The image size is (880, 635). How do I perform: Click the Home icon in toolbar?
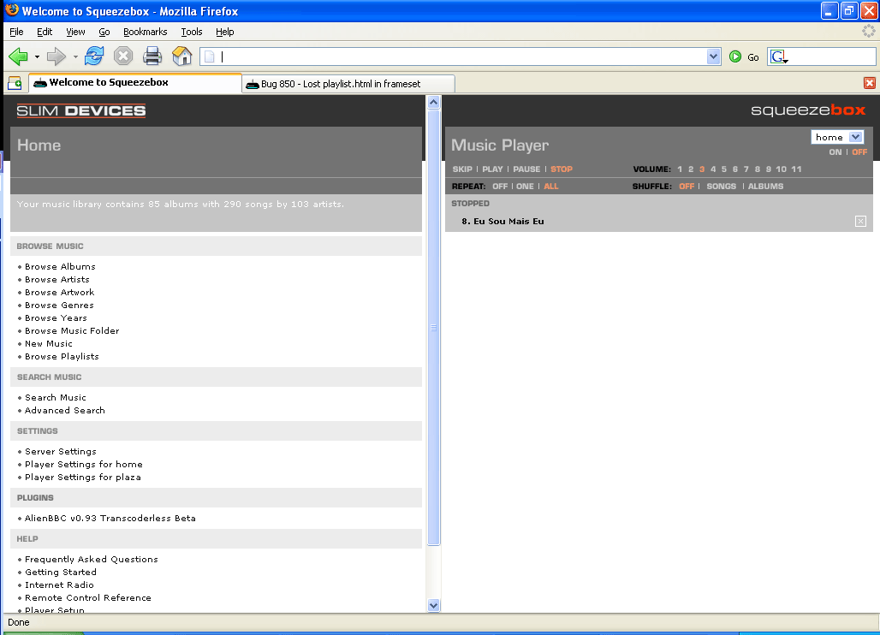coord(181,56)
